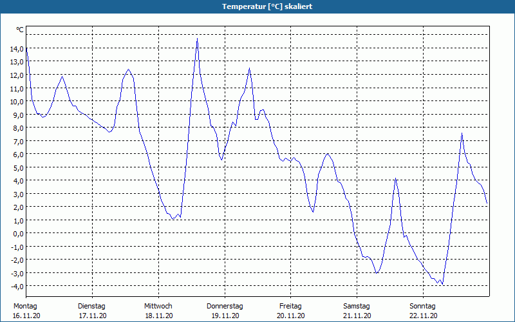Image resolution: width=515 pixels, height=322 pixels.
Task: Click the °C unit label
Action: [20, 30]
